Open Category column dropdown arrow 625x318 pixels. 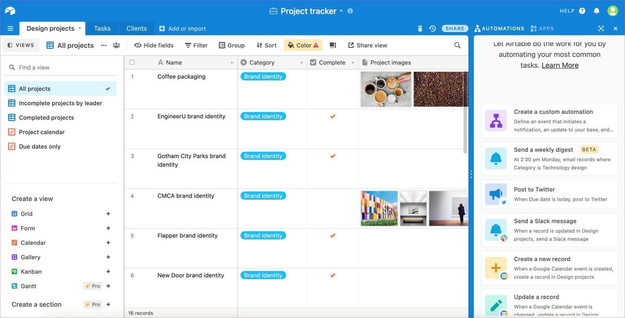click(x=301, y=63)
